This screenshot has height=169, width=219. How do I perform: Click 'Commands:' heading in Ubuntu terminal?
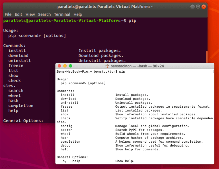coord(14,46)
